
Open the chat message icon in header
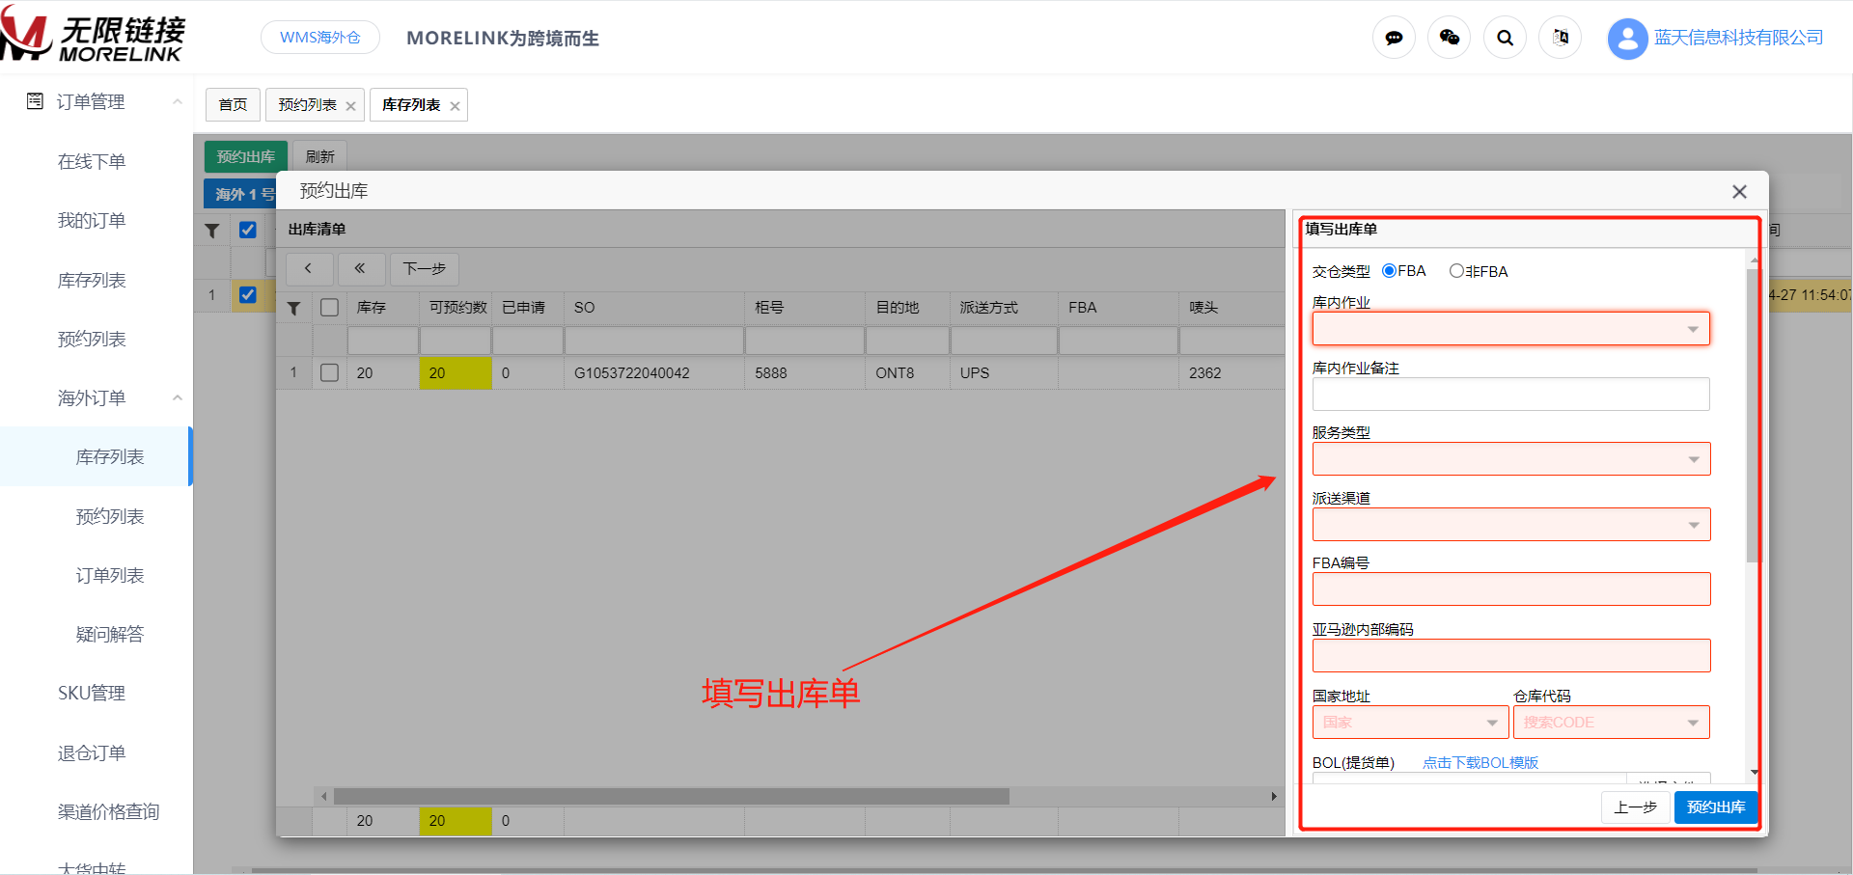(1394, 38)
